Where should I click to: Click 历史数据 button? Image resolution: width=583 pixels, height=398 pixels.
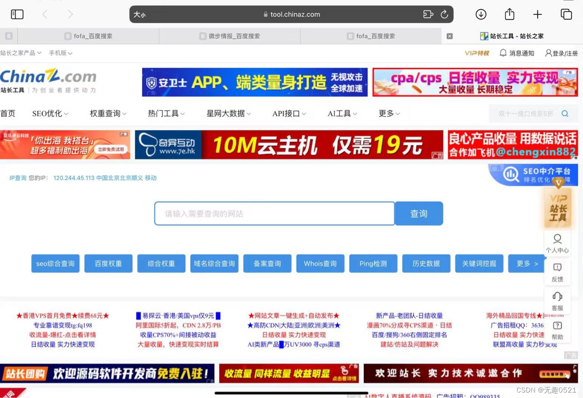pyautogui.click(x=426, y=264)
